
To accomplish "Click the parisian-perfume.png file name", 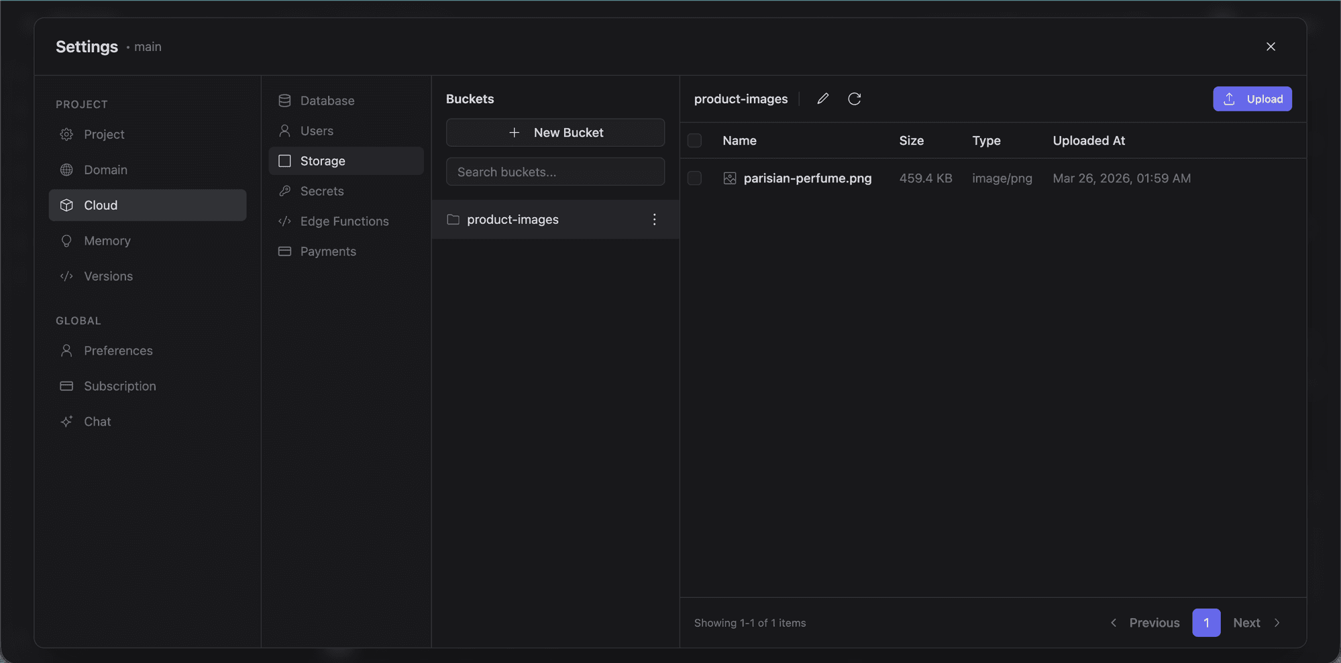I will tap(808, 178).
